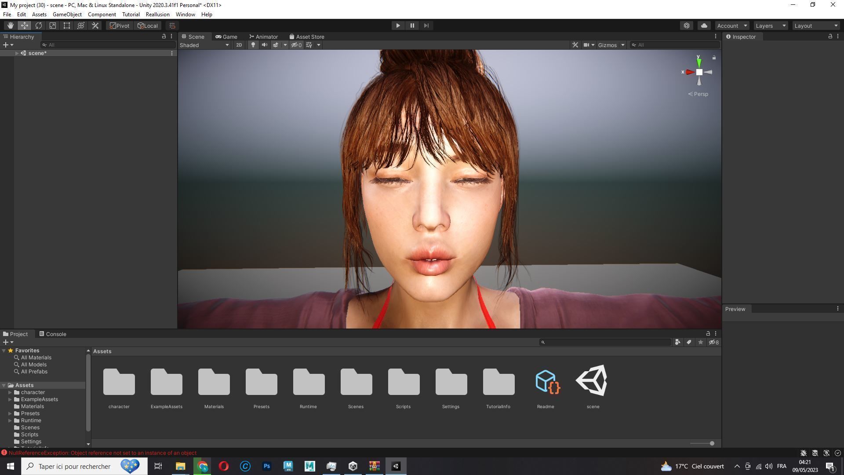The height and width of the screenshot is (475, 844).
Task: Select the Scale tool
Action: point(53,26)
